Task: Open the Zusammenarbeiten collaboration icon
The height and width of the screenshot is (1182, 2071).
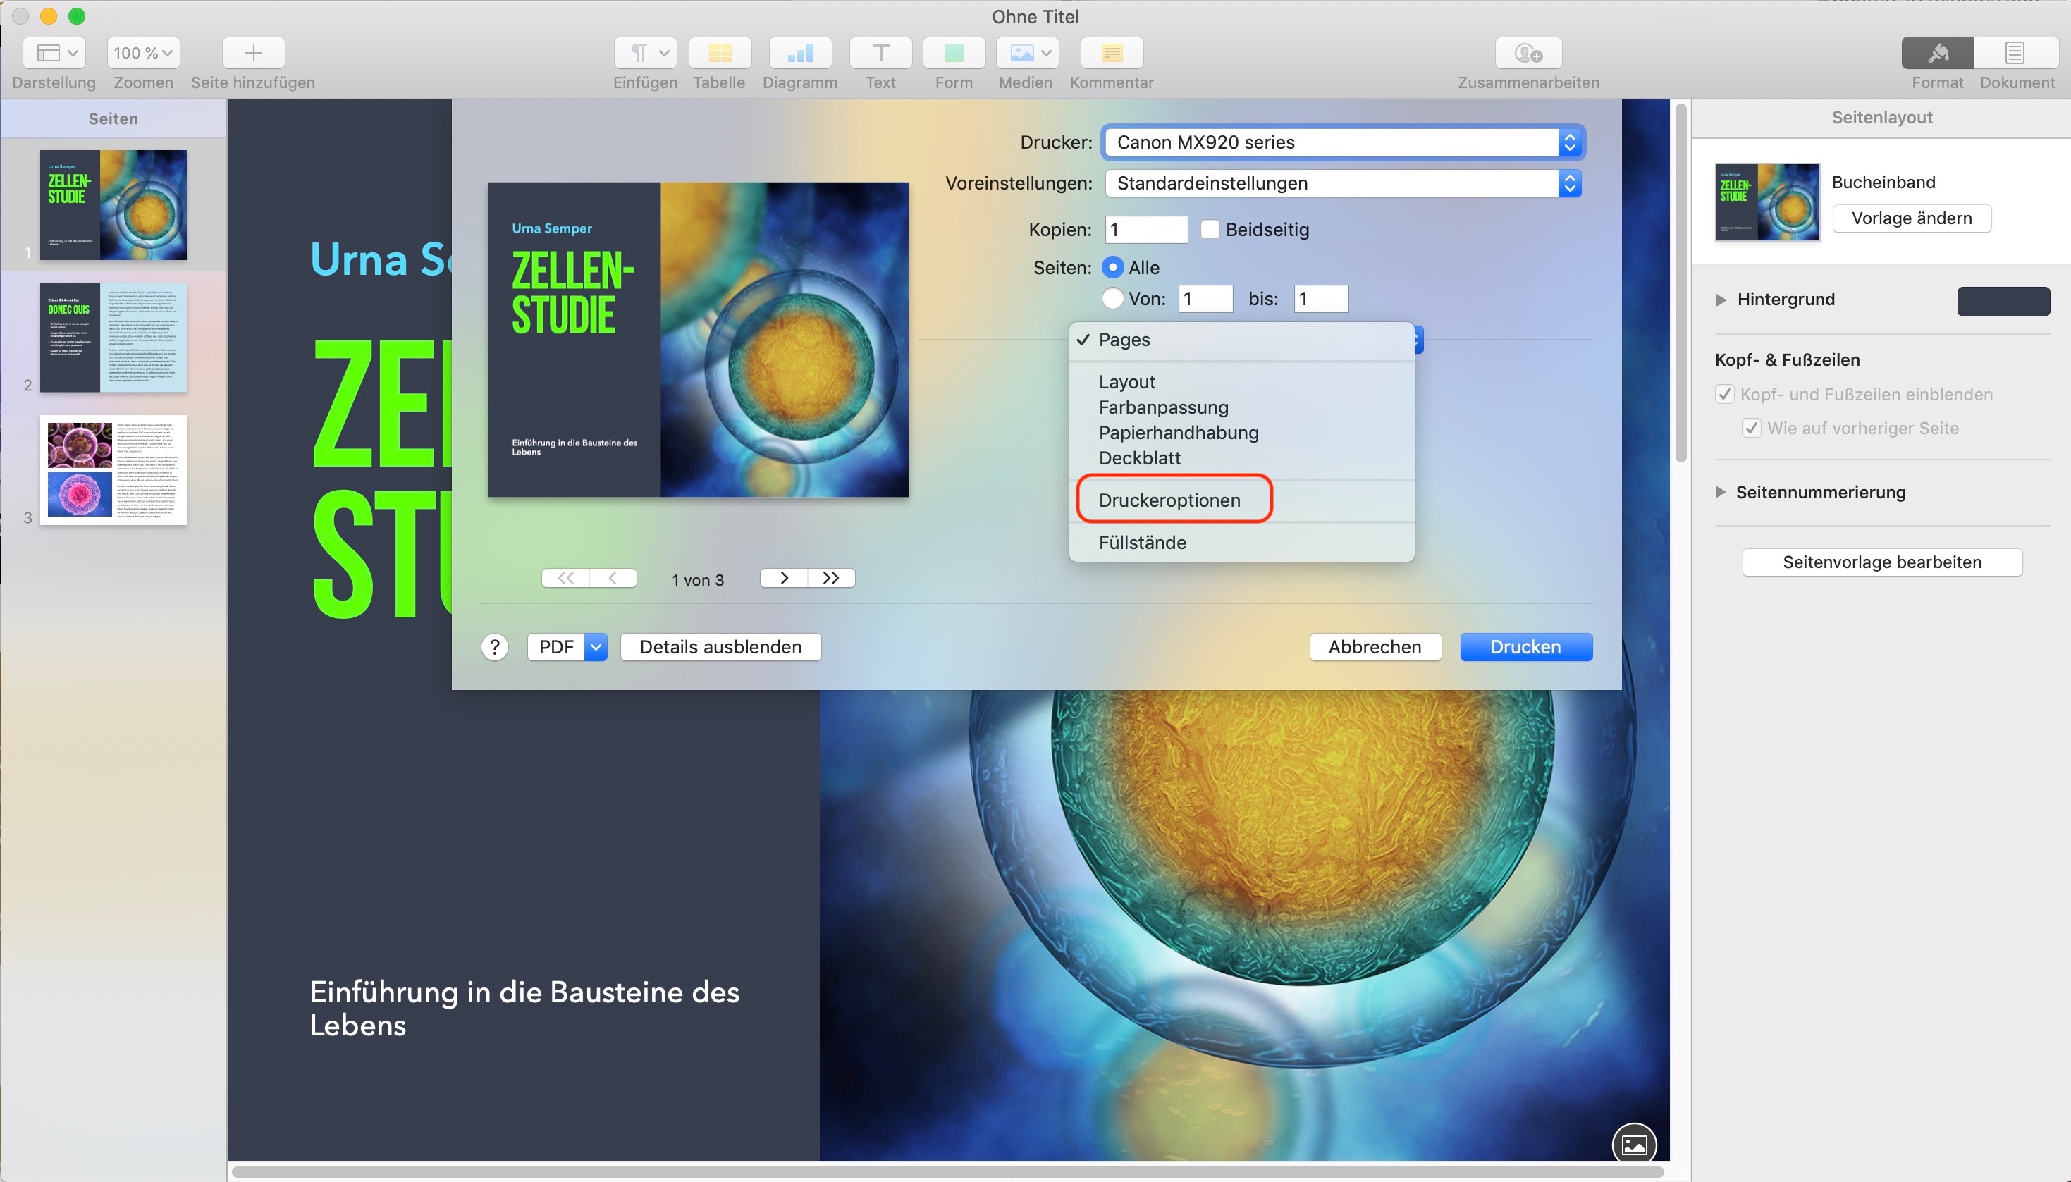Action: 1528,53
